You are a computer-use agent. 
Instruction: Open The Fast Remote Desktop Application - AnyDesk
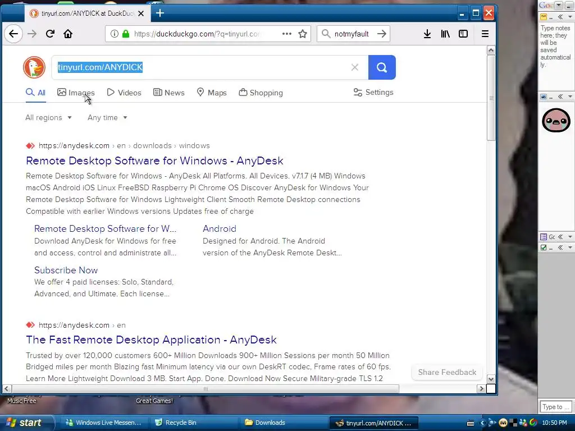pos(151,340)
